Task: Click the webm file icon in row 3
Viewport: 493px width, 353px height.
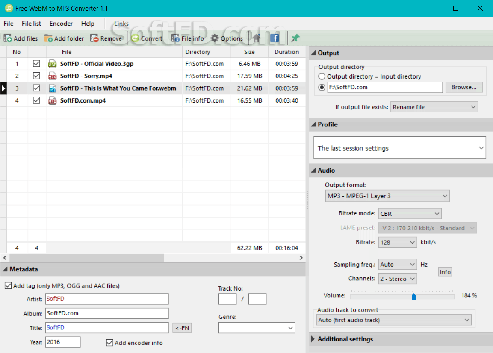Action: coord(52,88)
